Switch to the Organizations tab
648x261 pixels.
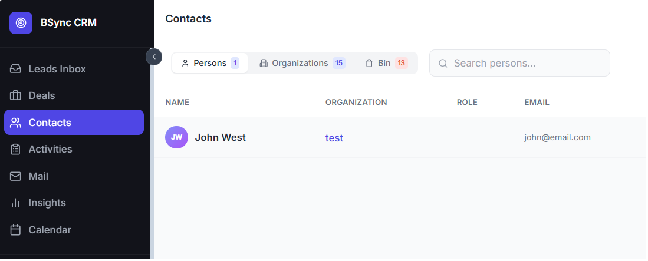[302, 63]
